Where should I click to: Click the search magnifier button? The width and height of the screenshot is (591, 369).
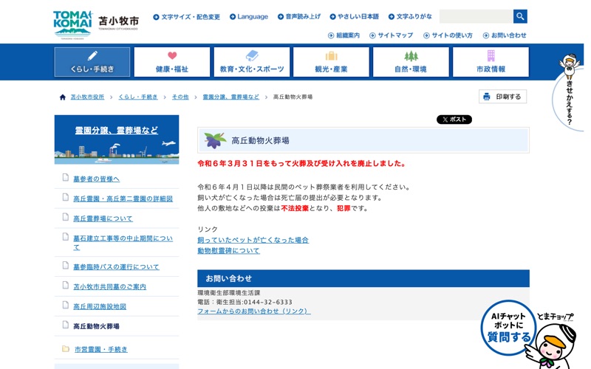coord(520,16)
